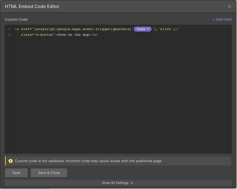The image size is (237, 189).
Task: Click the Save & Close button
Action: (49, 173)
